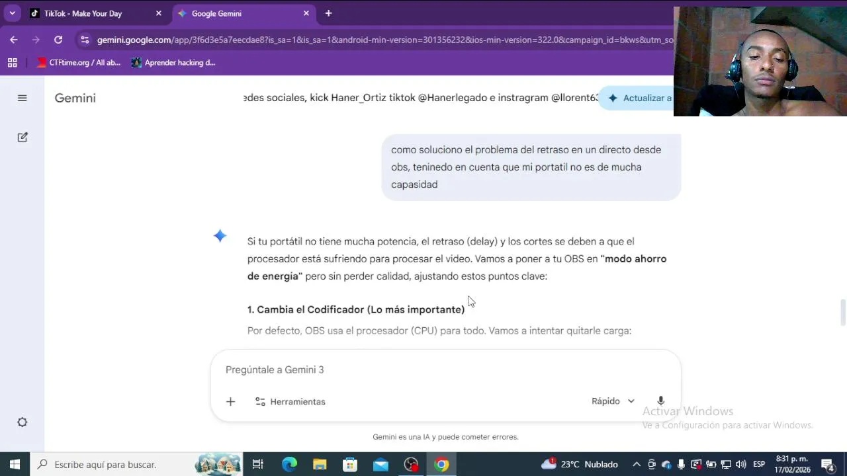
Task: Change the ESP input language
Action: (759, 464)
